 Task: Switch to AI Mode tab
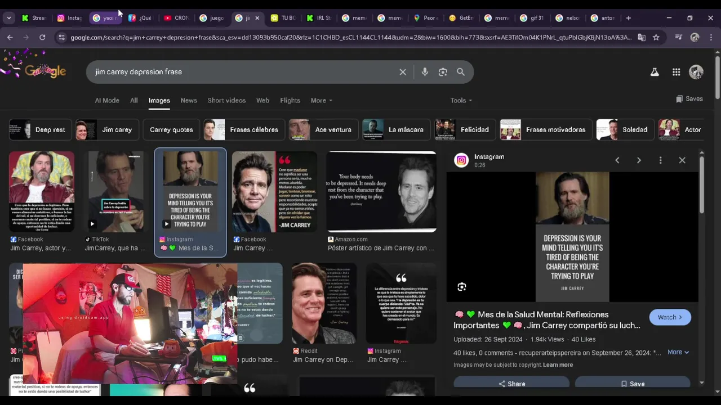click(107, 100)
